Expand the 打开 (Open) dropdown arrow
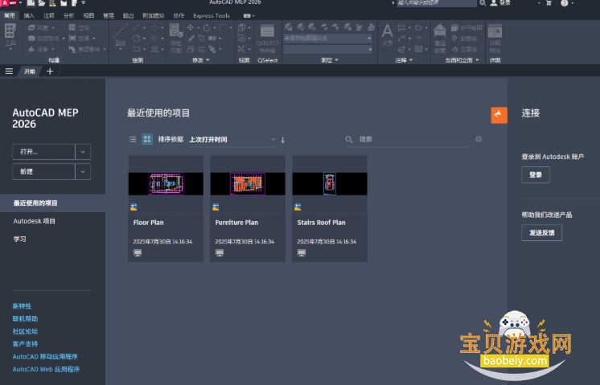Screen dimensions: 600x385 [83, 152]
